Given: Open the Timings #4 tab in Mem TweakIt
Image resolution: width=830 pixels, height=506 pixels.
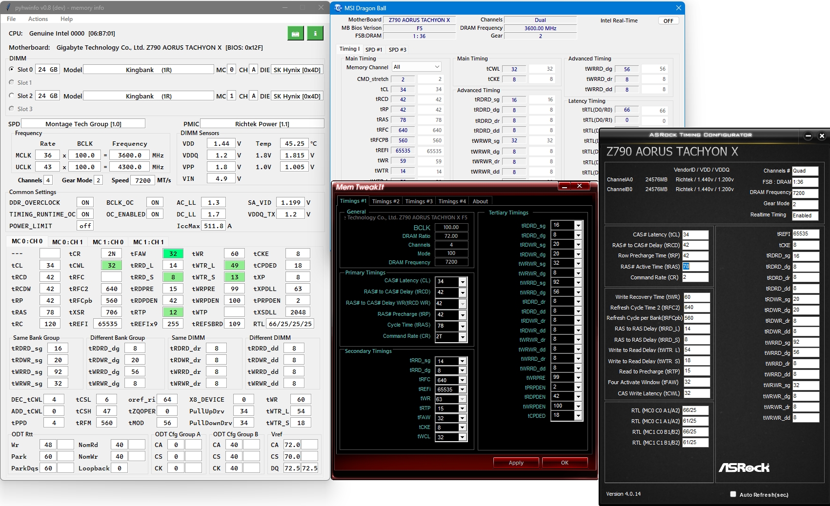Looking at the screenshot, I should [452, 201].
